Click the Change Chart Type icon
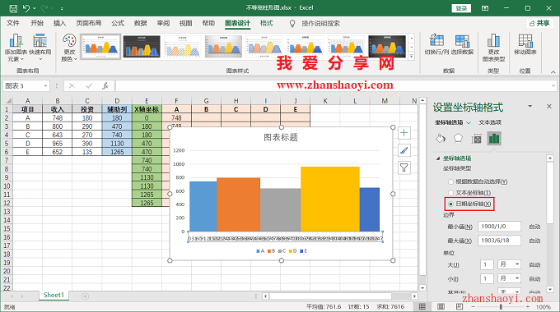The image size is (560, 312). tap(493, 40)
